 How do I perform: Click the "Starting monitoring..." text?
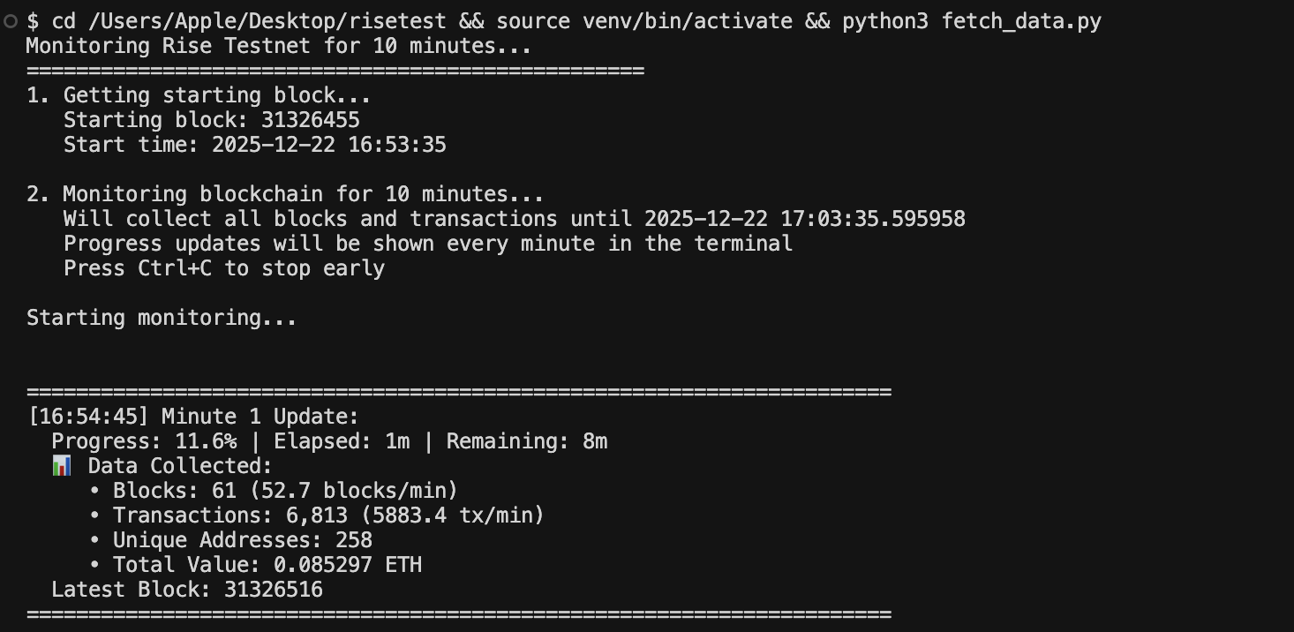pos(162,318)
